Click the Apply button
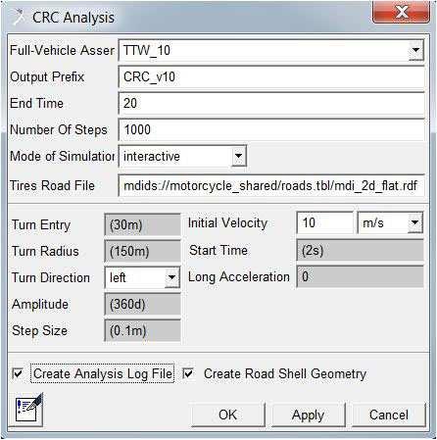This screenshot has height=440, width=437. click(309, 415)
